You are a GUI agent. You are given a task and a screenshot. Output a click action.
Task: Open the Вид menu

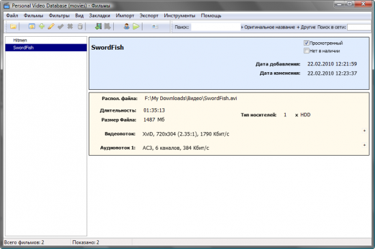pyautogui.click(x=79, y=16)
